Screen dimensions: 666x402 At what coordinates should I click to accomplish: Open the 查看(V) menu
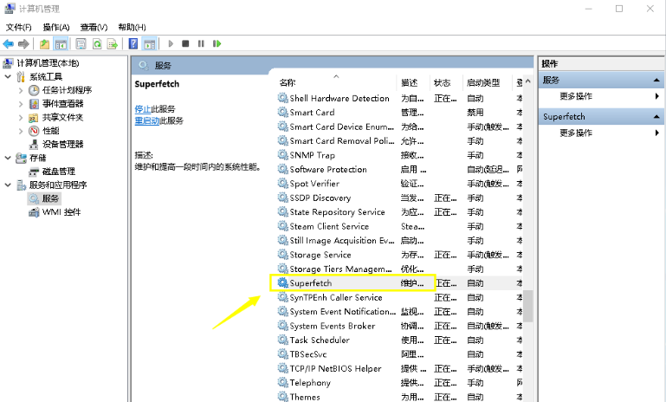[94, 27]
